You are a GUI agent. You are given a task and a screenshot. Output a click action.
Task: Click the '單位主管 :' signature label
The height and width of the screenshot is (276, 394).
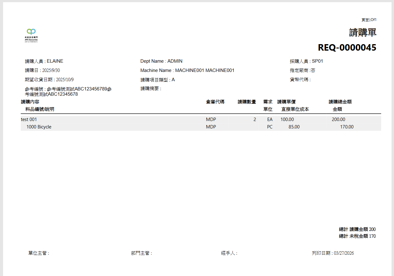coord(39,253)
